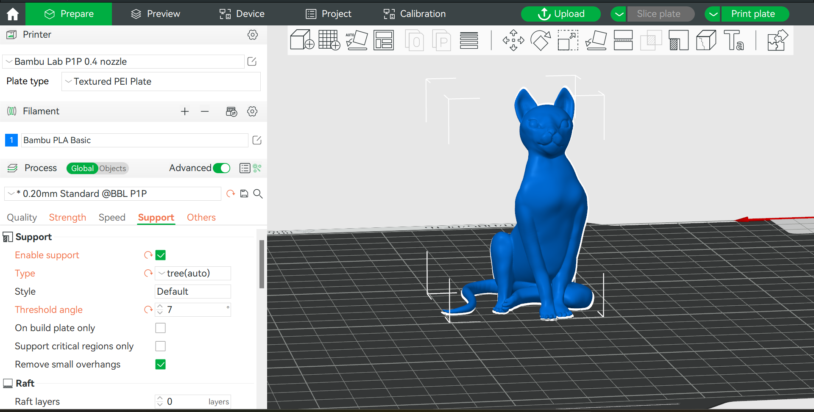This screenshot has height=412, width=814.
Task: Click the Add cube primitive icon
Action: [x=302, y=40]
